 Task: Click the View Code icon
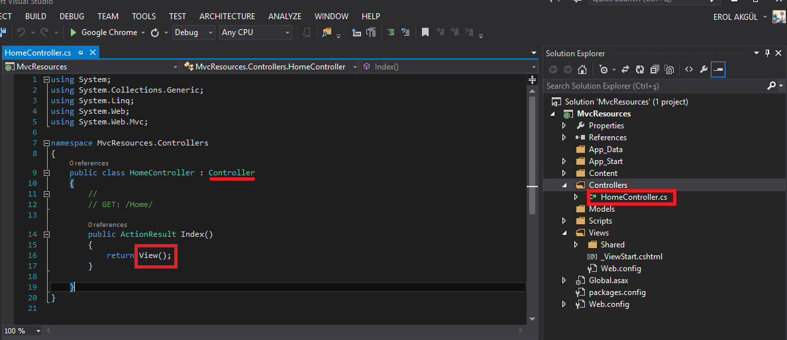[x=688, y=69]
